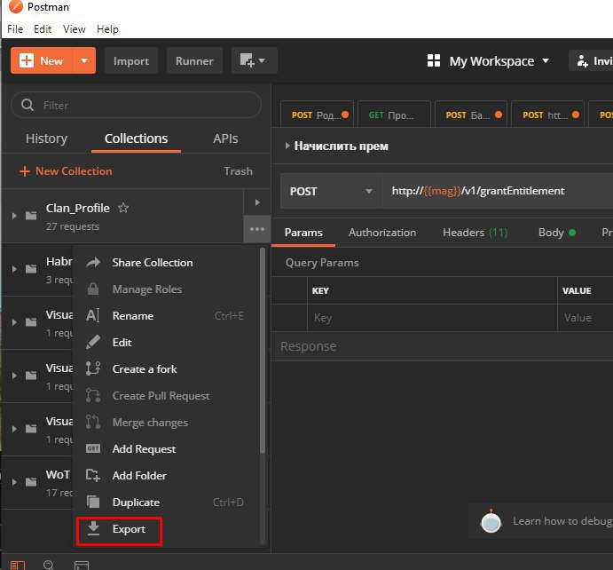
Task: Open the File menu
Action: point(15,29)
